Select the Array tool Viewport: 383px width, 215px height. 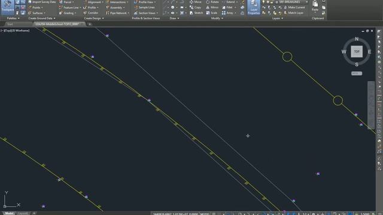pos(227,13)
